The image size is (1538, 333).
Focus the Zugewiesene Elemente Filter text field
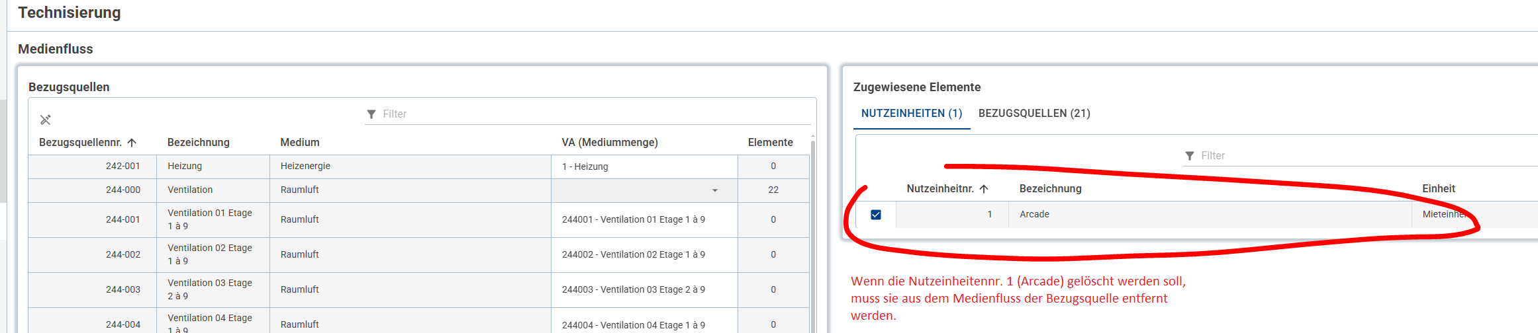point(1357,156)
